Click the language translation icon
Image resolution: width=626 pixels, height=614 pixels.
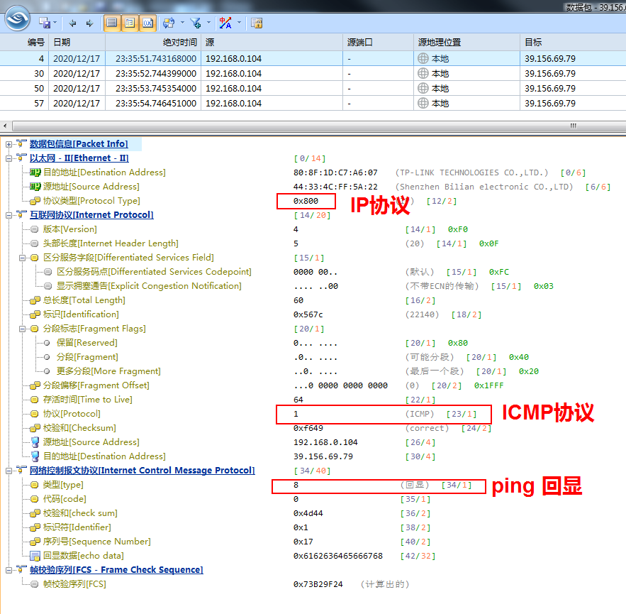click(x=225, y=23)
